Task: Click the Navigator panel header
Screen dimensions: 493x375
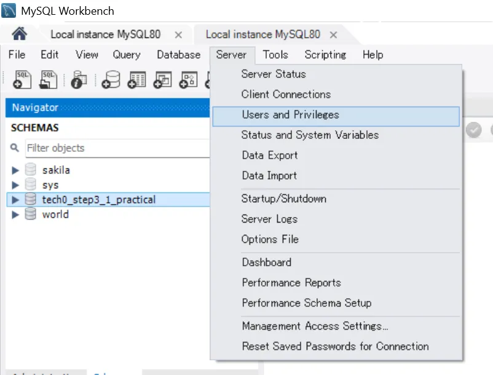Action: pyautogui.click(x=108, y=108)
